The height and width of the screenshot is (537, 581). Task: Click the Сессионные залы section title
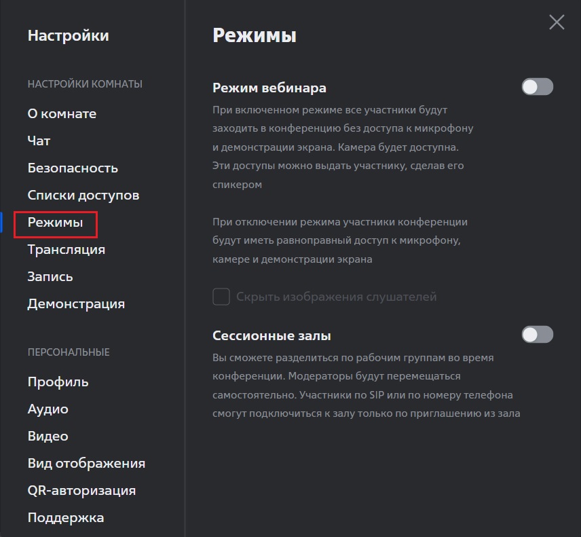click(271, 335)
